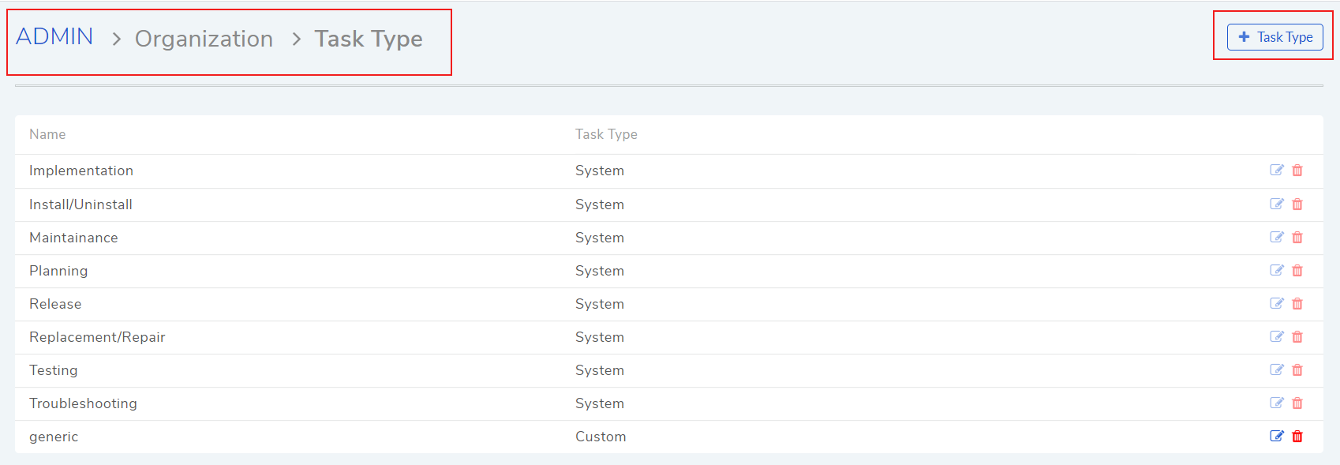
Task: Delete the Replacement/Repair row
Action: (1297, 337)
